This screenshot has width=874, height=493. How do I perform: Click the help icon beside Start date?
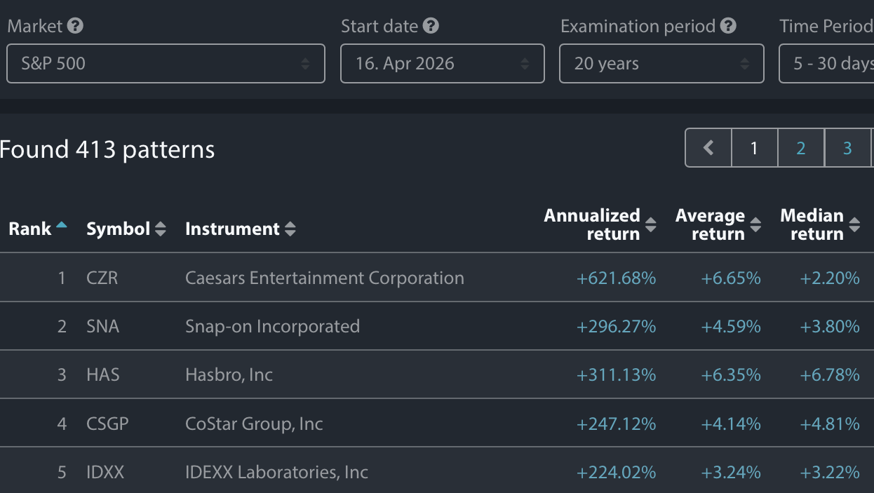click(x=431, y=27)
